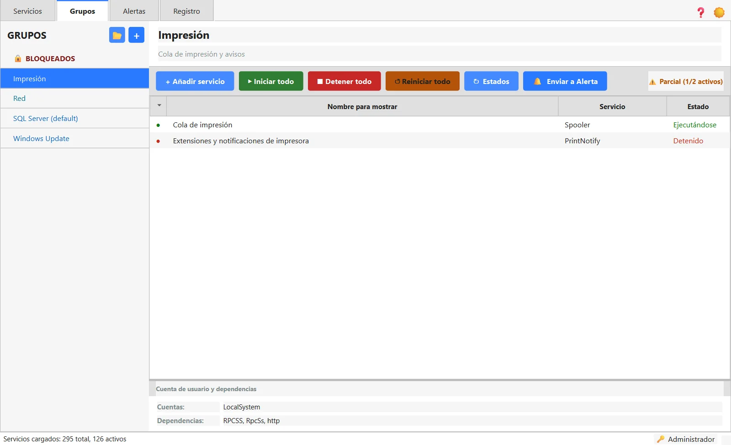Screen dimensions: 731x445
Task: Open the Registro tab
Action: click(186, 11)
